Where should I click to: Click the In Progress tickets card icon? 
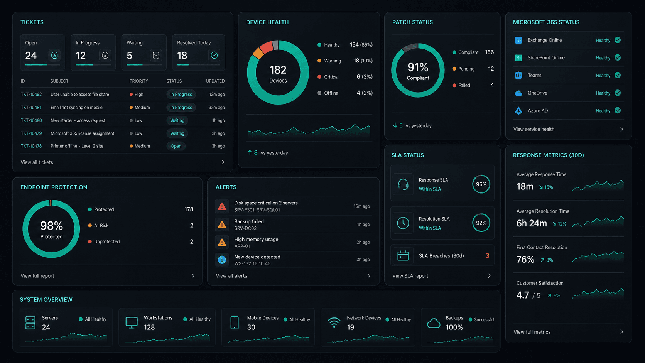pyautogui.click(x=105, y=56)
